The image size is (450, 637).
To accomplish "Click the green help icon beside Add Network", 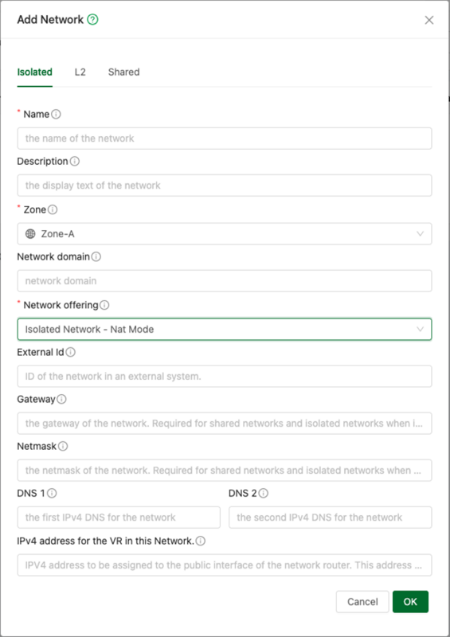I will click(92, 19).
